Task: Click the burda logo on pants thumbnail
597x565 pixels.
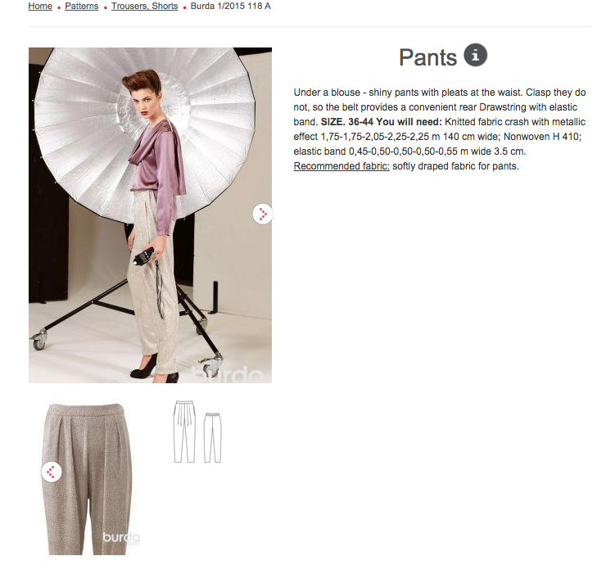Action: (x=121, y=538)
